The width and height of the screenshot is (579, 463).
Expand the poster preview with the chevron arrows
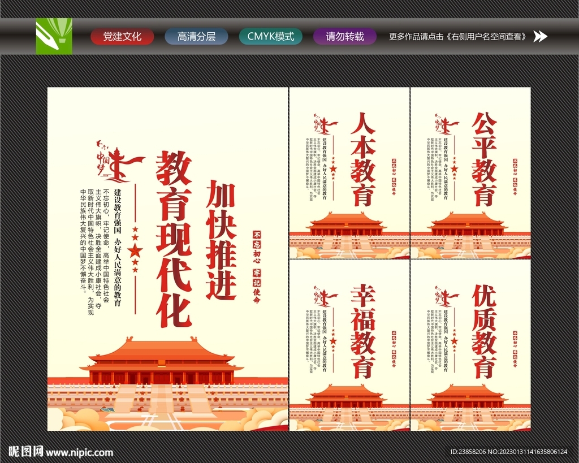click(541, 37)
